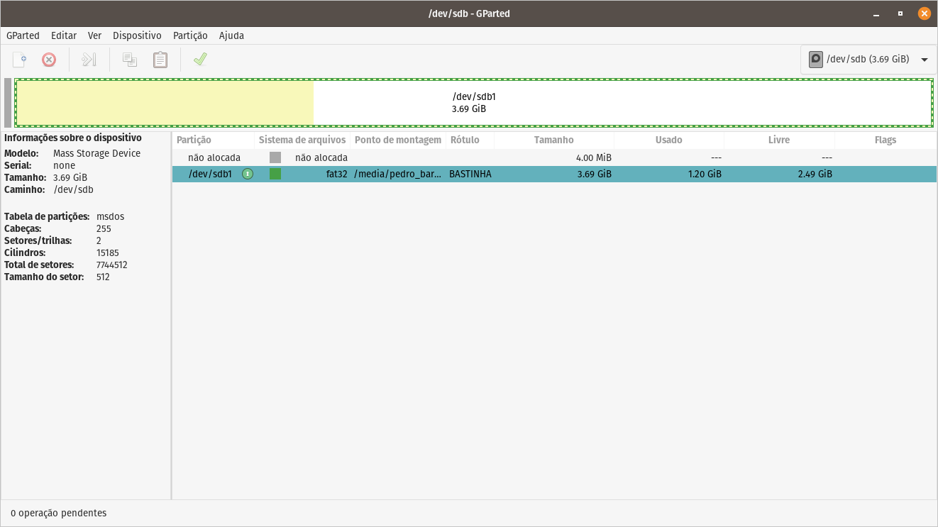Click the Paste partition toolbar icon
The width and height of the screenshot is (938, 527).
(x=161, y=60)
